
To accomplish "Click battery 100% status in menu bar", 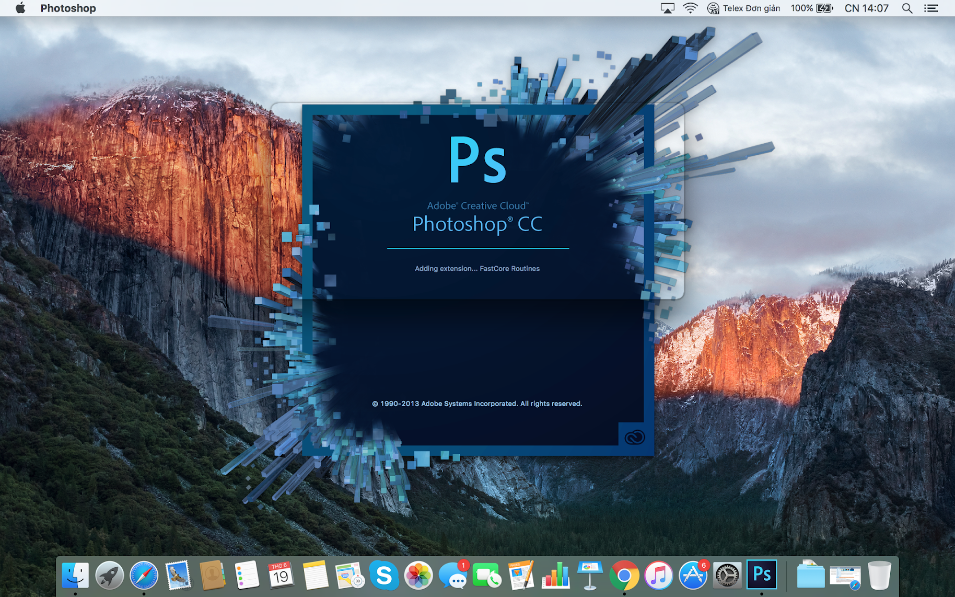I will [x=811, y=8].
